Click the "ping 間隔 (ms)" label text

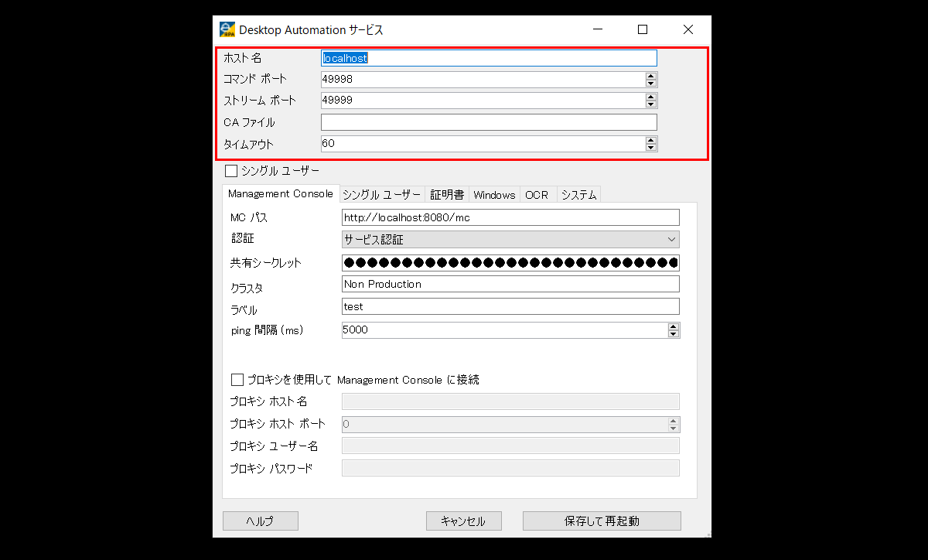pos(267,330)
